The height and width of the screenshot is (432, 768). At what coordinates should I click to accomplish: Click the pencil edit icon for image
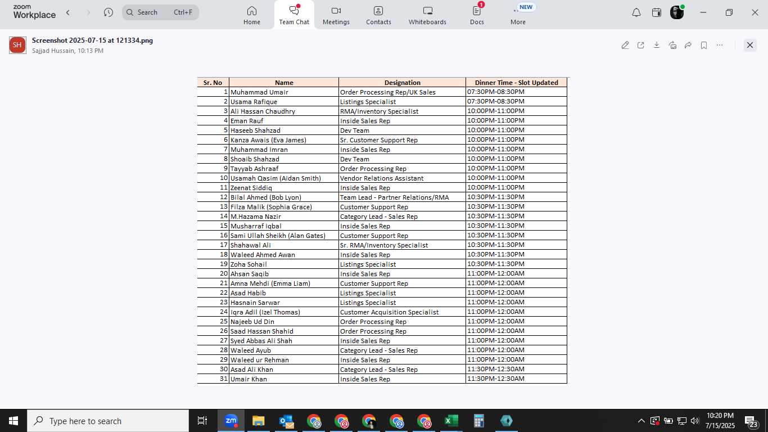pos(625,45)
